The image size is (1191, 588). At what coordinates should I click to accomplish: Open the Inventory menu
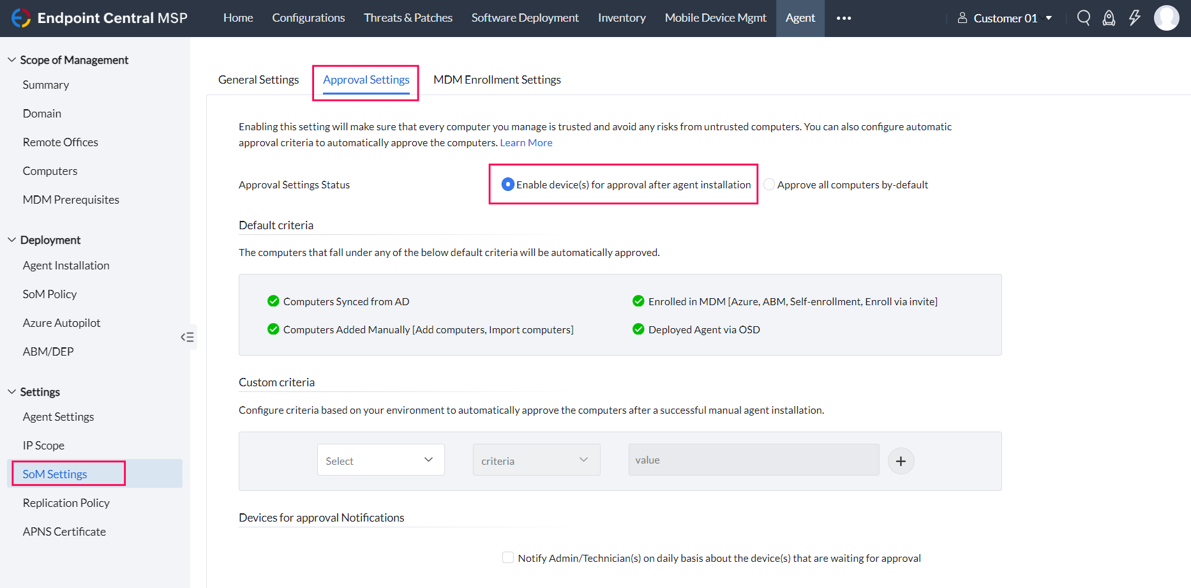coord(622,18)
